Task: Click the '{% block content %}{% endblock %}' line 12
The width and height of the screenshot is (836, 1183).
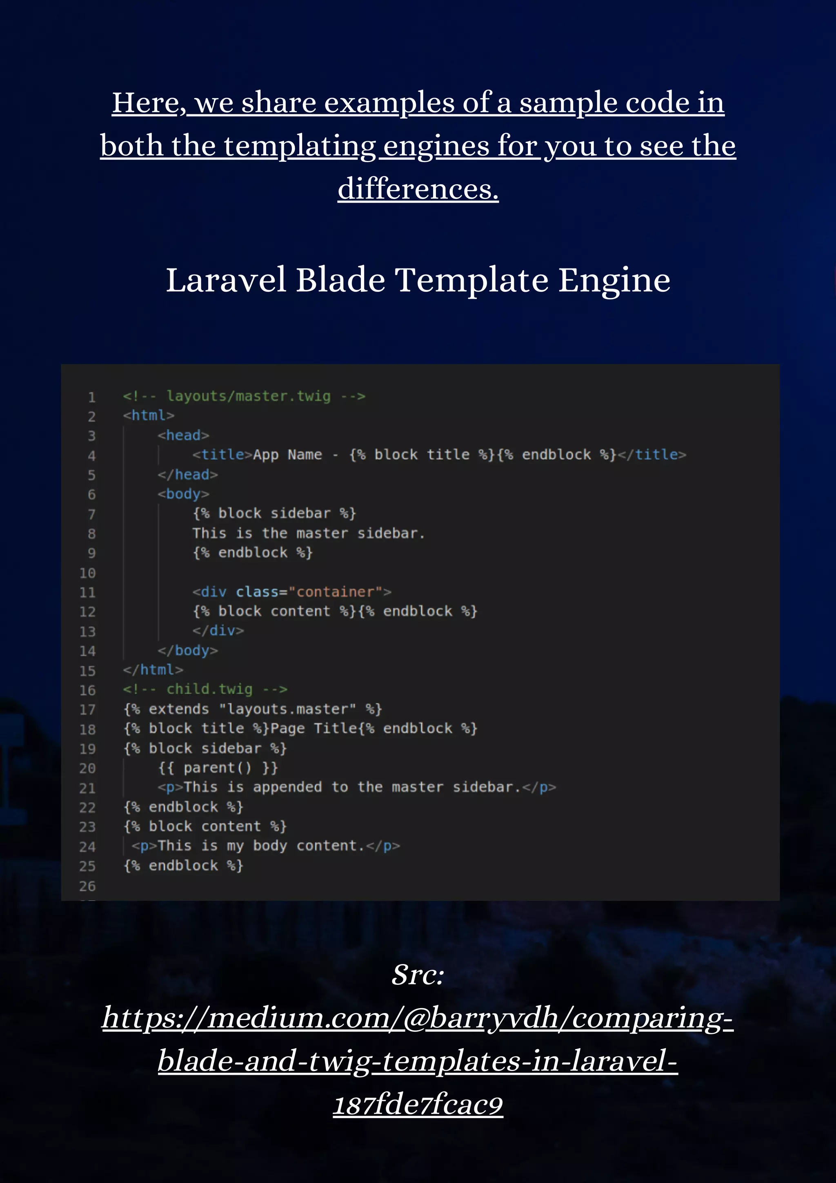Action: click(335, 612)
